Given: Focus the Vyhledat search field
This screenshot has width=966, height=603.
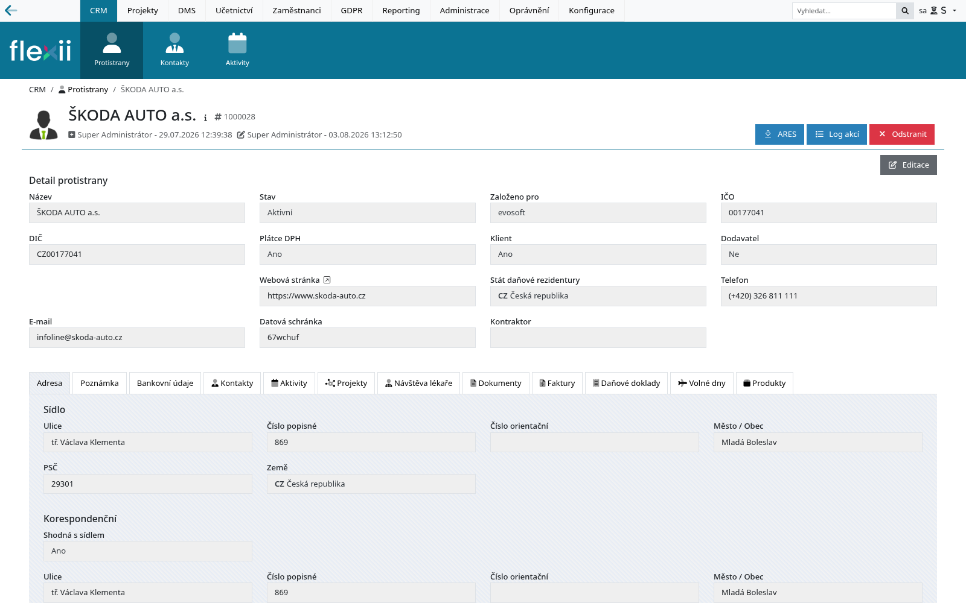Looking at the screenshot, I should pyautogui.click(x=844, y=11).
